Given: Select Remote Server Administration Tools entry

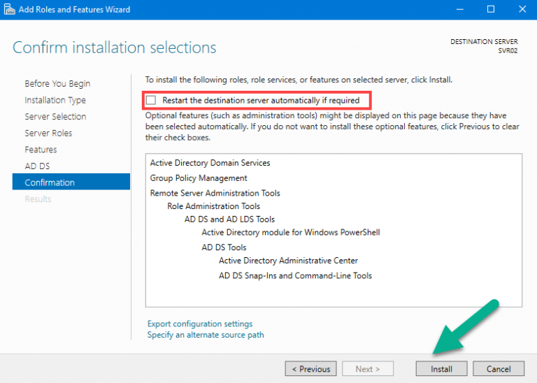Looking at the screenshot, I should click(215, 193).
